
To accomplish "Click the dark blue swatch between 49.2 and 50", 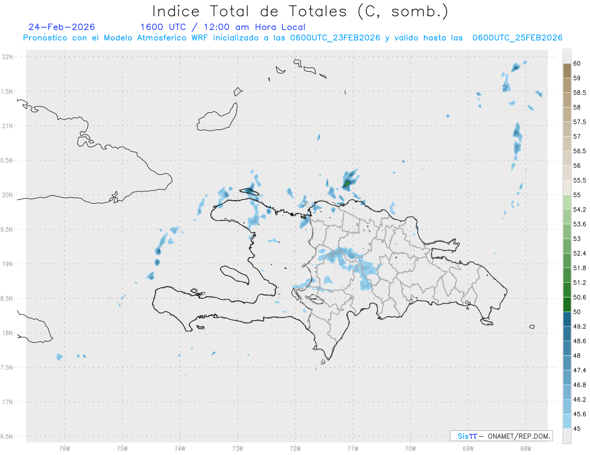I will (x=567, y=319).
